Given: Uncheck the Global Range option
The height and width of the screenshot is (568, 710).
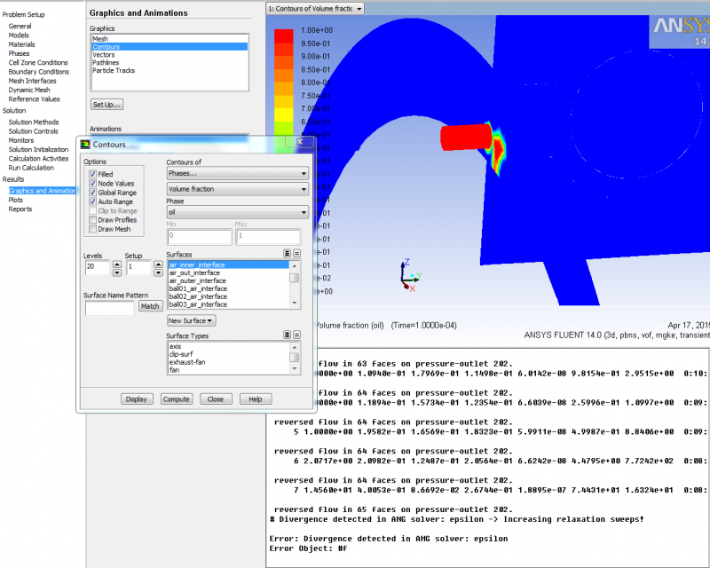Looking at the screenshot, I should 93,193.
